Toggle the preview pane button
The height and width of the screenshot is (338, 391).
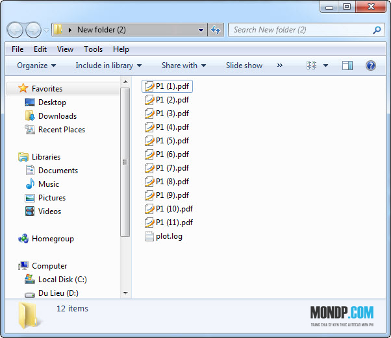(347, 66)
